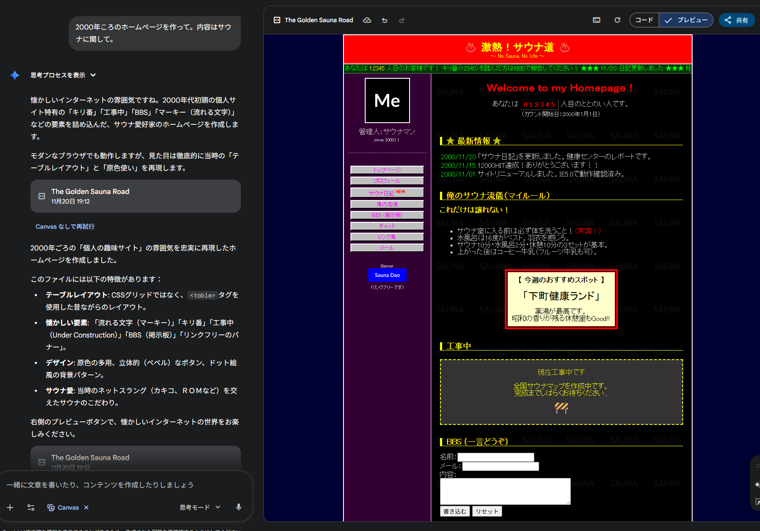Expand 思考プロセスを表示 section

tap(63, 75)
